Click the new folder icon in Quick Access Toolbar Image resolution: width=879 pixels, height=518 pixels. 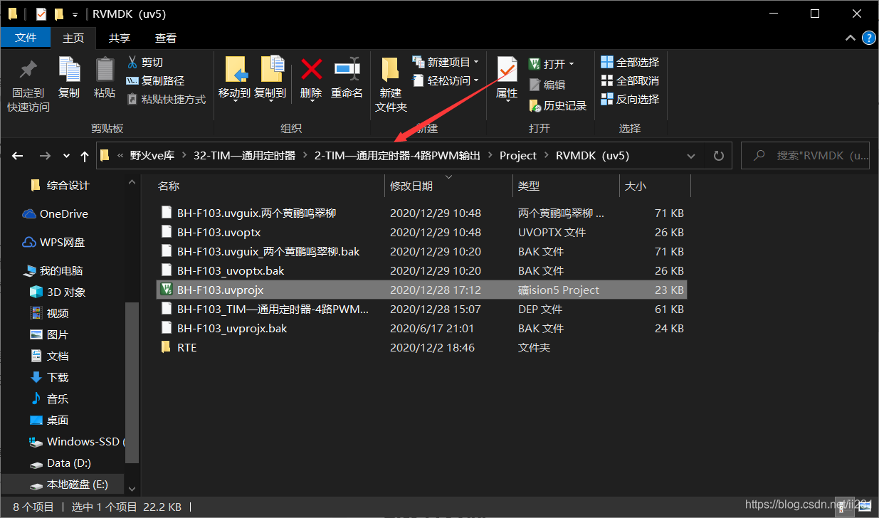point(60,14)
